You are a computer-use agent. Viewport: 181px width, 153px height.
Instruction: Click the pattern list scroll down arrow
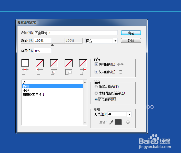(x=85, y=123)
